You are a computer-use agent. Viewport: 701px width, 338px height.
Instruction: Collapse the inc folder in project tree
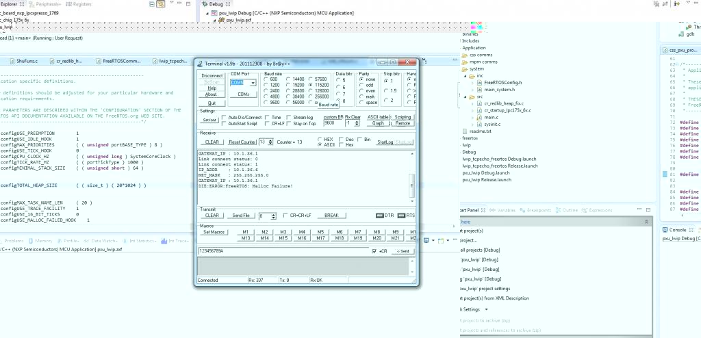point(467,75)
